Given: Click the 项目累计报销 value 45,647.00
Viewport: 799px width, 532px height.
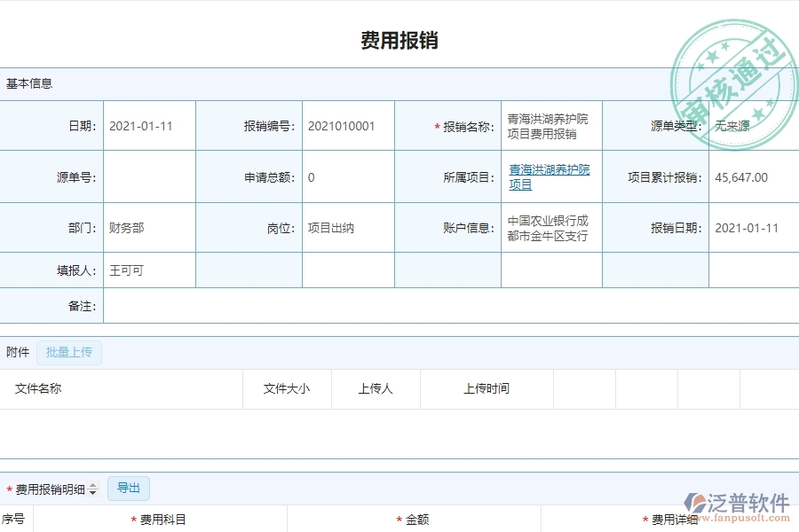Looking at the screenshot, I should tap(743, 176).
